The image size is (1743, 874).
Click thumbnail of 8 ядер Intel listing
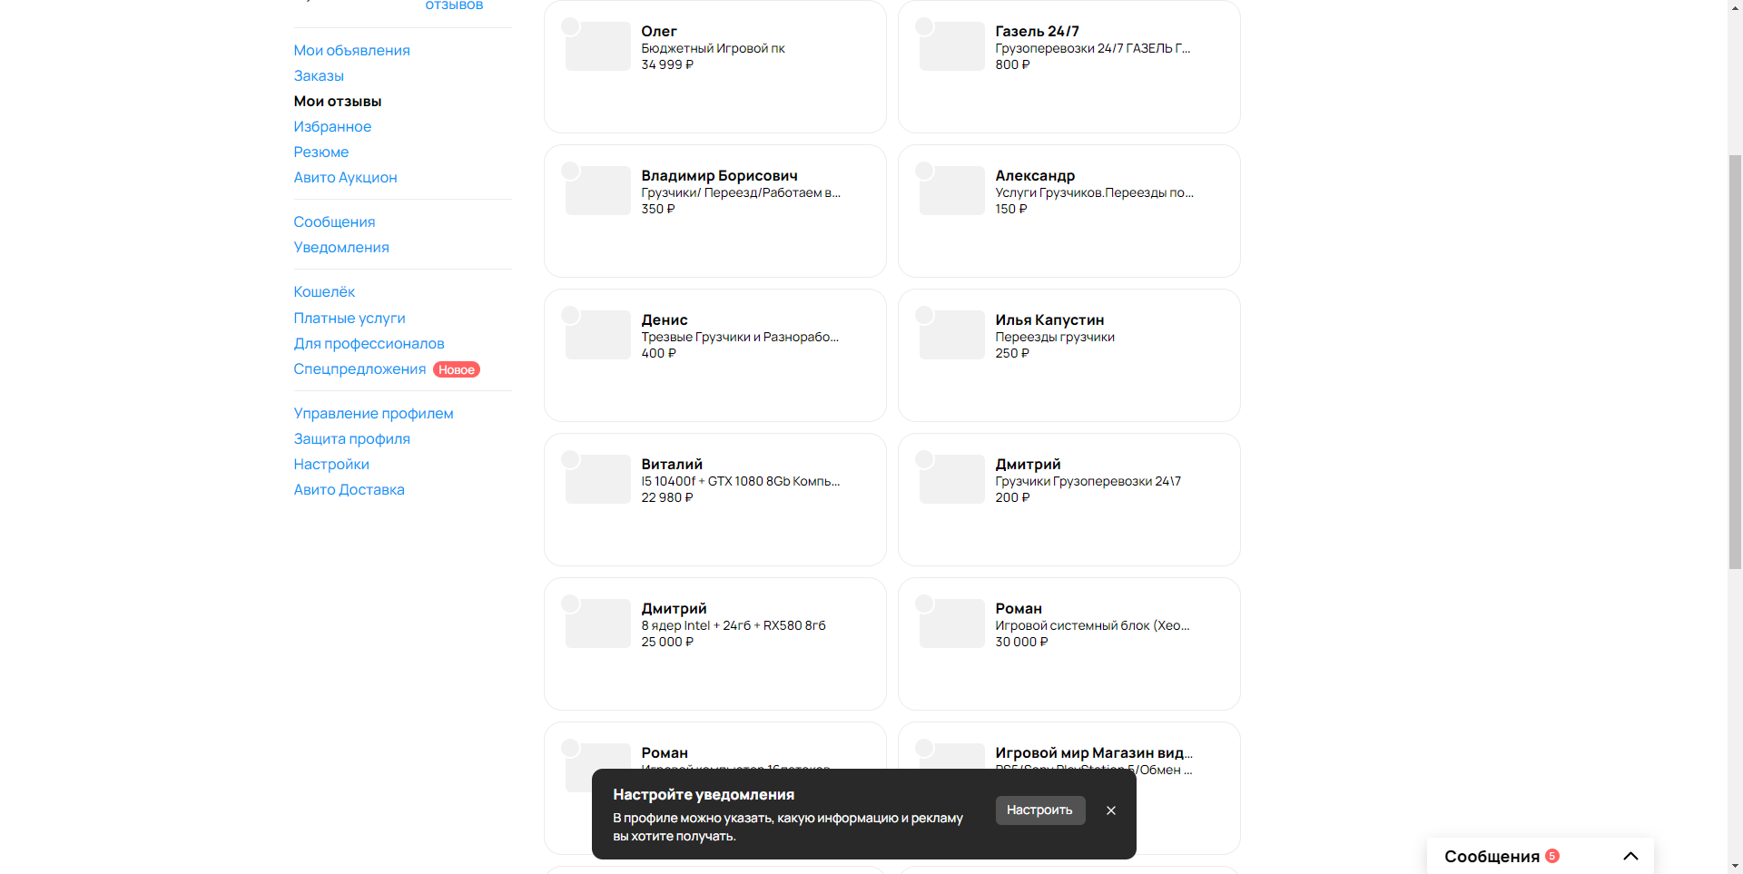coord(597,624)
